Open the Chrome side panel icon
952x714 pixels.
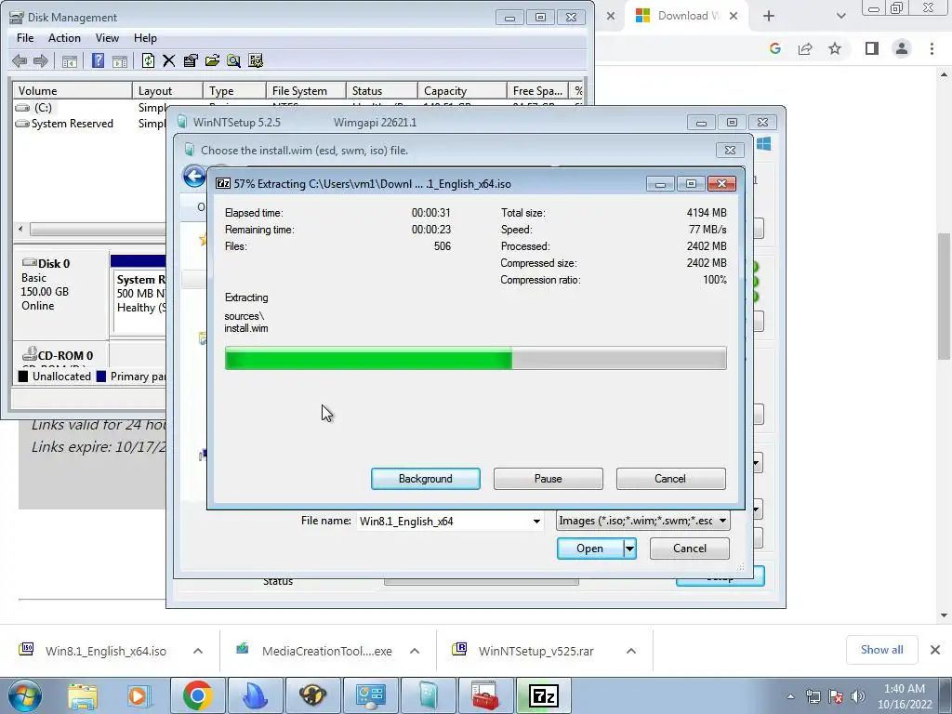[872, 48]
